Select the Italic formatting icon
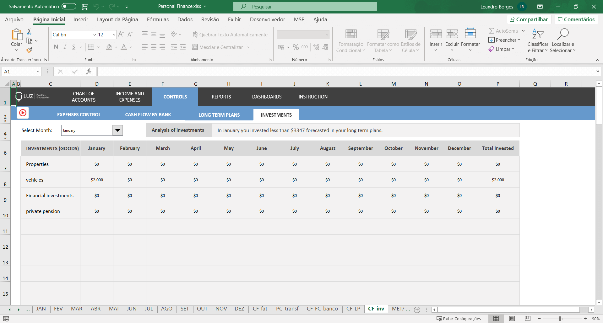This screenshot has width=603, height=323. tap(65, 47)
